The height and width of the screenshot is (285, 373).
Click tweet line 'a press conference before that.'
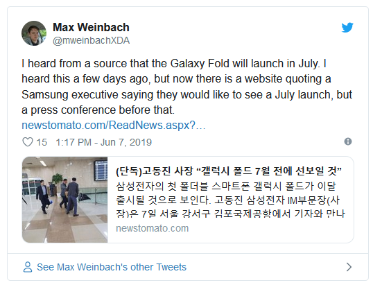pyautogui.click(x=98, y=110)
